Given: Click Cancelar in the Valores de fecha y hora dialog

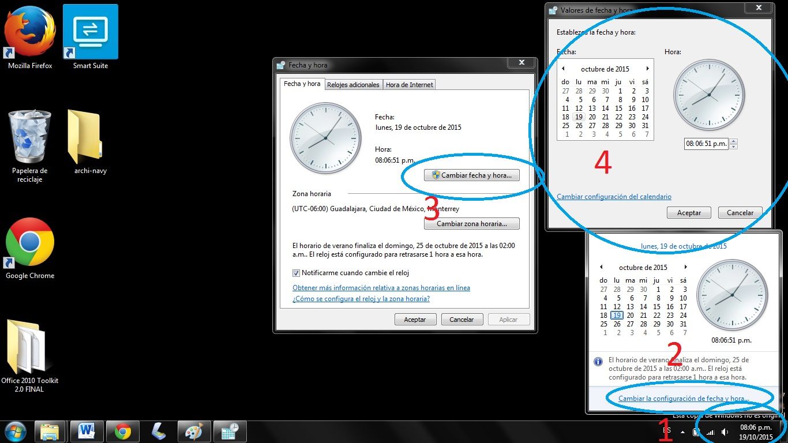Looking at the screenshot, I should point(740,213).
